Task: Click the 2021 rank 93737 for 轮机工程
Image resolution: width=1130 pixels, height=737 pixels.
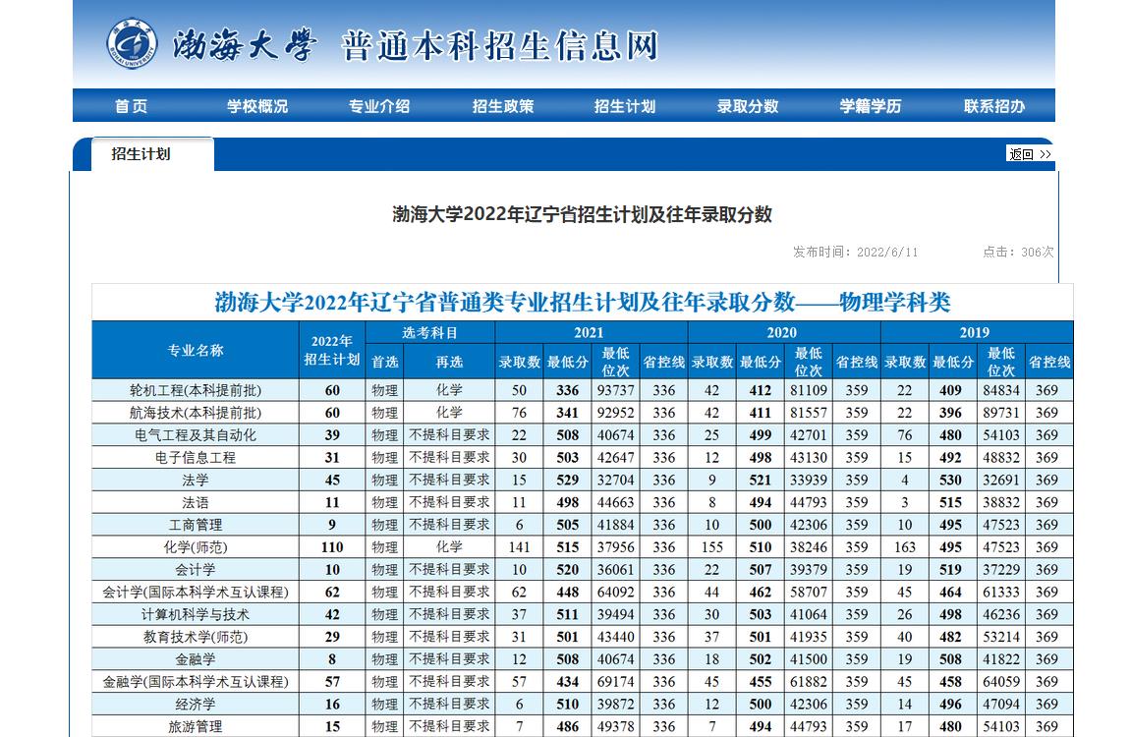Action: [615, 390]
